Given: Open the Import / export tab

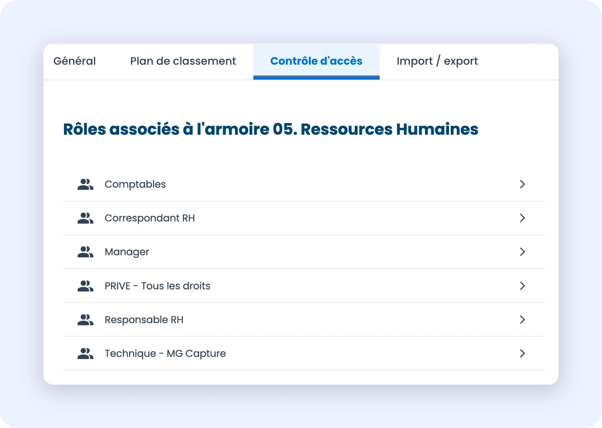Looking at the screenshot, I should pyautogui.click(x=437, y=61).
